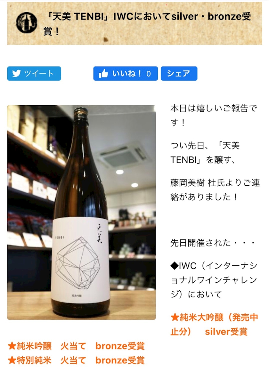Click the diamond bullet before IWC
The height and width of the screenshot is (379, 269).
click(x=175, y=266)
